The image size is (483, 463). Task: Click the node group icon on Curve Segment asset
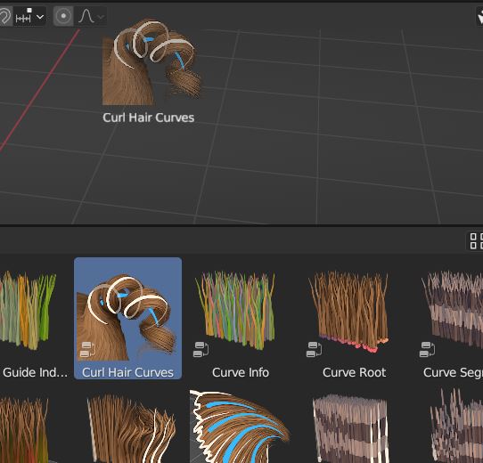(x=427, y=349)
